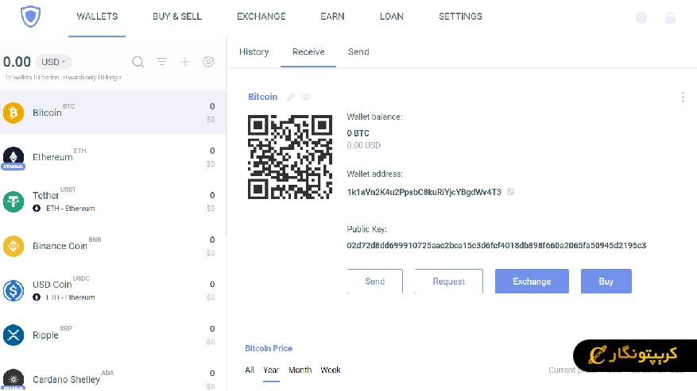Click the USD Coin icon
Screen dimensions: 697x391
(14, 291)
